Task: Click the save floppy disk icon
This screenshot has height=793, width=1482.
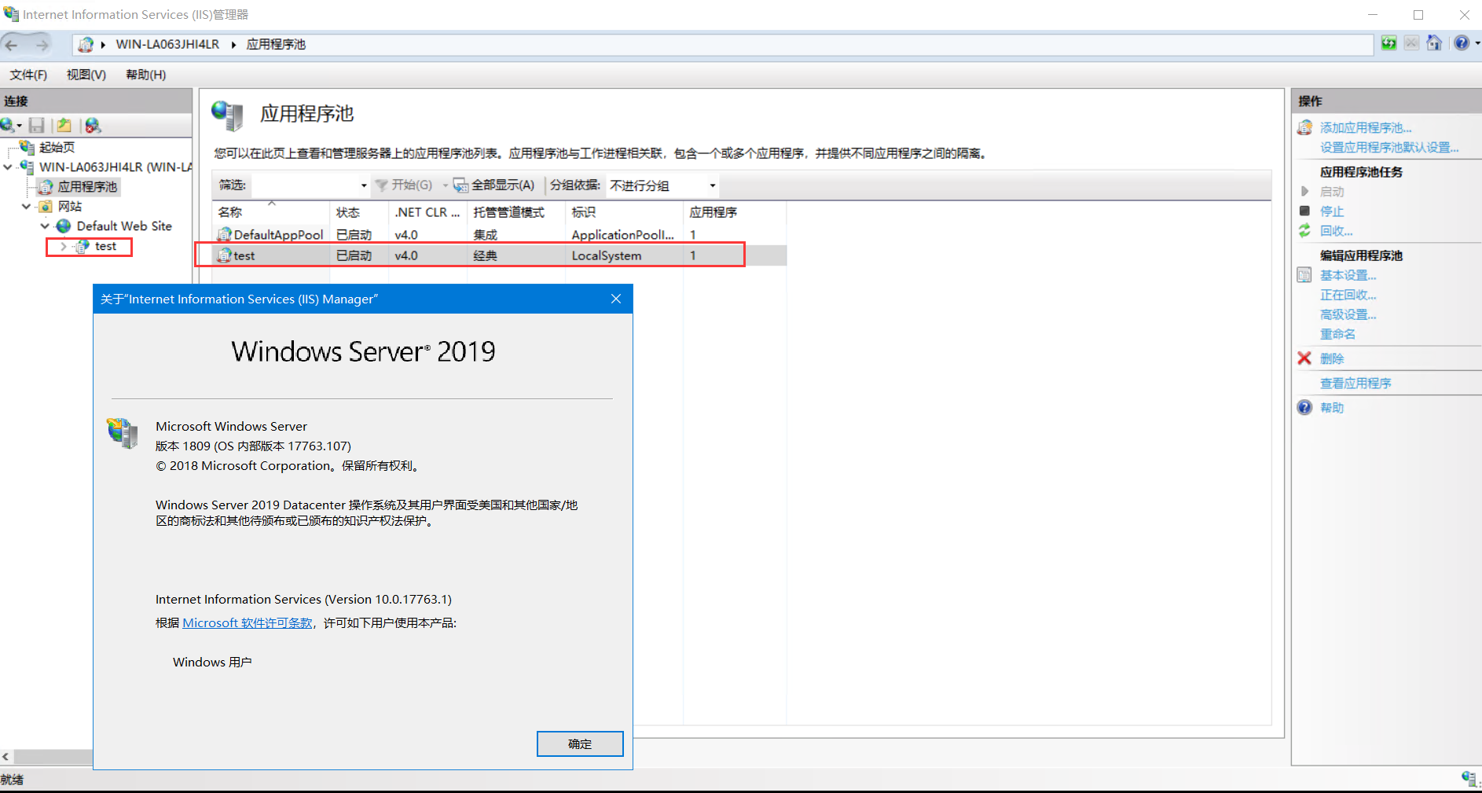Action: [x=36, y=125]
